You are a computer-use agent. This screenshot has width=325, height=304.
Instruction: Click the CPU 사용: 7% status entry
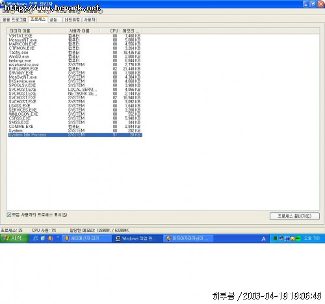(x=44, y=230)
